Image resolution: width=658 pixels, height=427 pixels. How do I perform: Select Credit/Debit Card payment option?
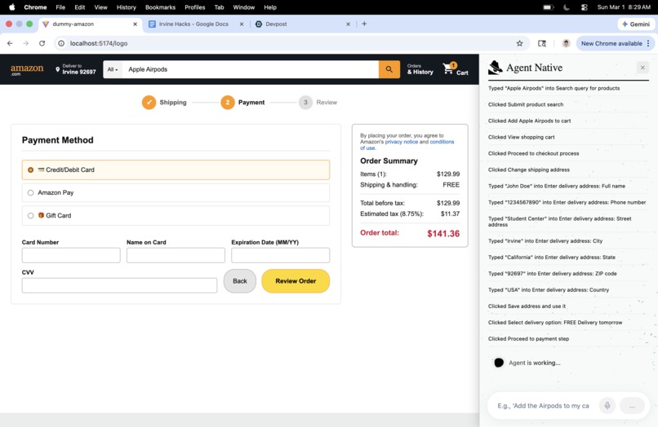[x=176, y=169]
